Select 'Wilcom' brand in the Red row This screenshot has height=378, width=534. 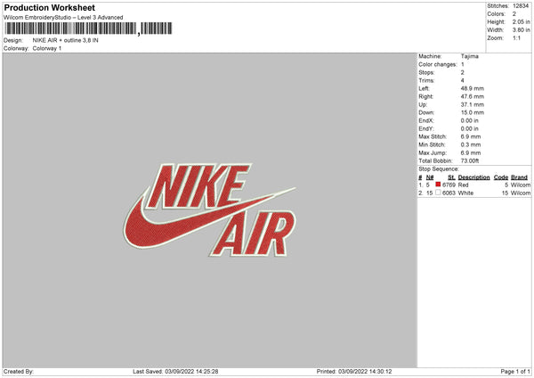pos(521,185)
